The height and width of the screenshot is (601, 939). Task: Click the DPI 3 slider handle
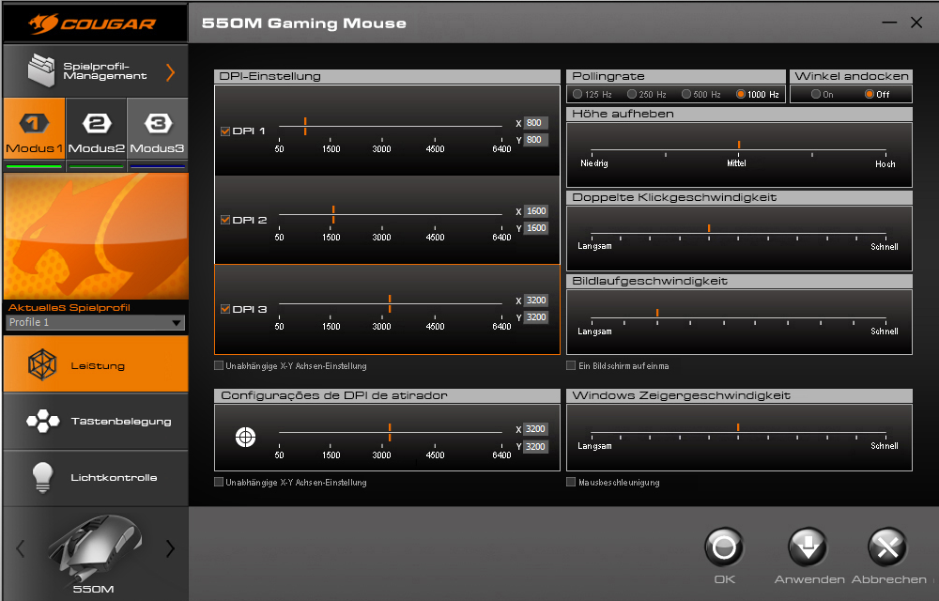pos(390,303)
